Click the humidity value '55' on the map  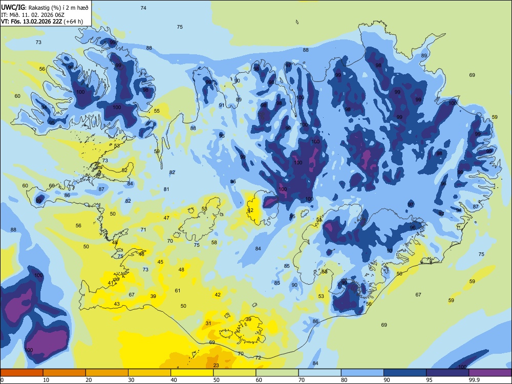157,111
